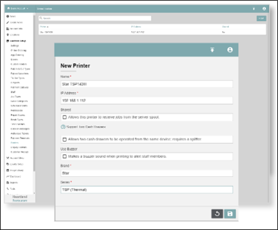The height and width of the screenshot is (230, 278).
Task: Open Payment Terminals in the sidebar
Action: click(x=20, y=138)
